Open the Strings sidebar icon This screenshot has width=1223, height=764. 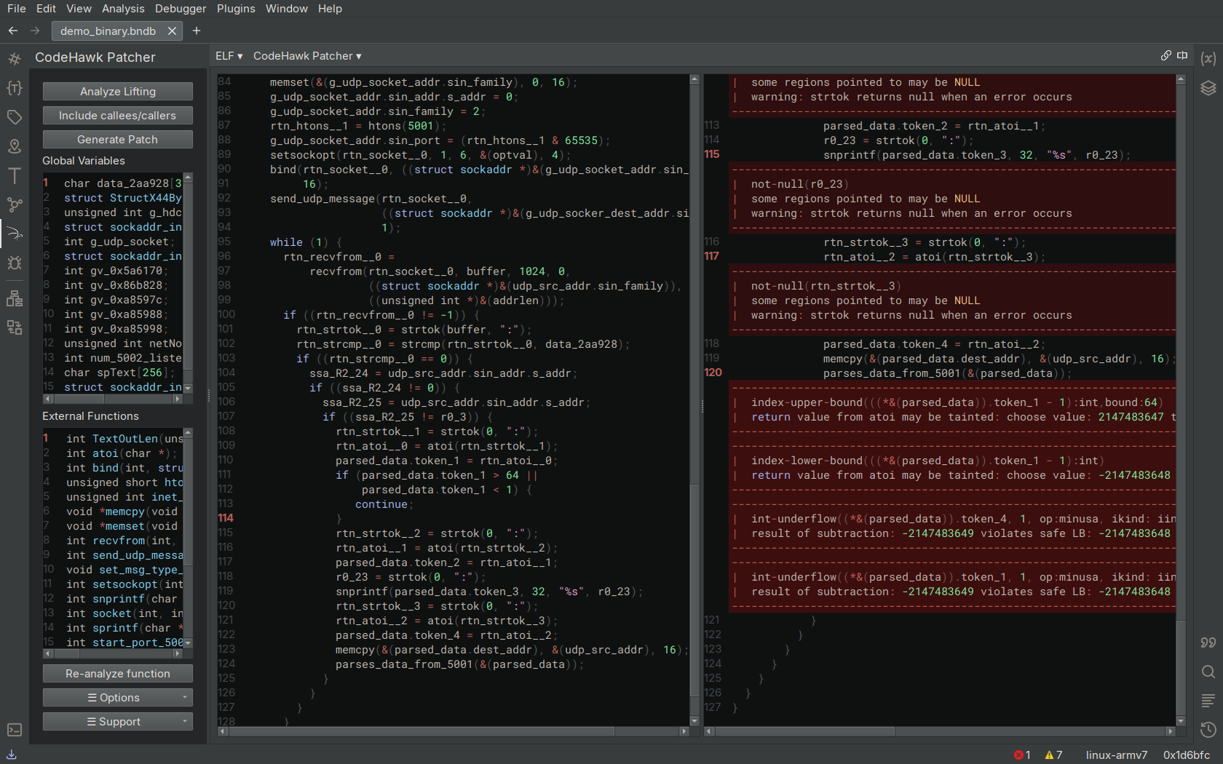15,175
